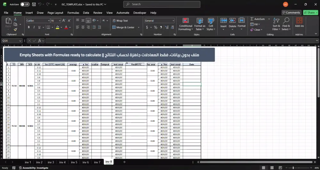Expand the Name Box Q14 dropdown
The width and height of the screenshot is (320, 170).
point(20,41)
